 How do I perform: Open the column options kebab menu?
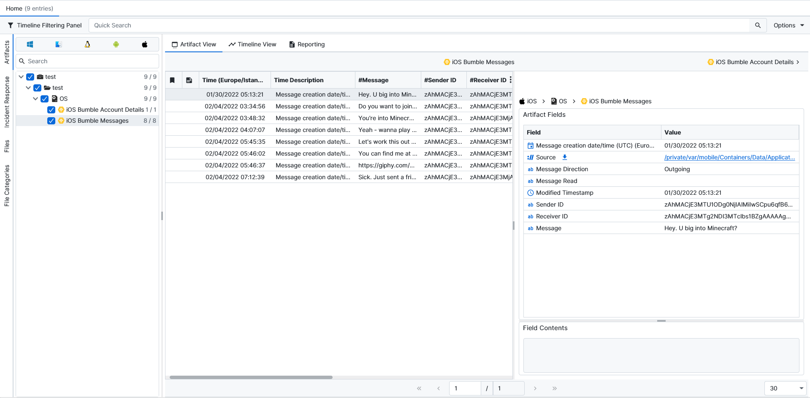click(510, 80)
